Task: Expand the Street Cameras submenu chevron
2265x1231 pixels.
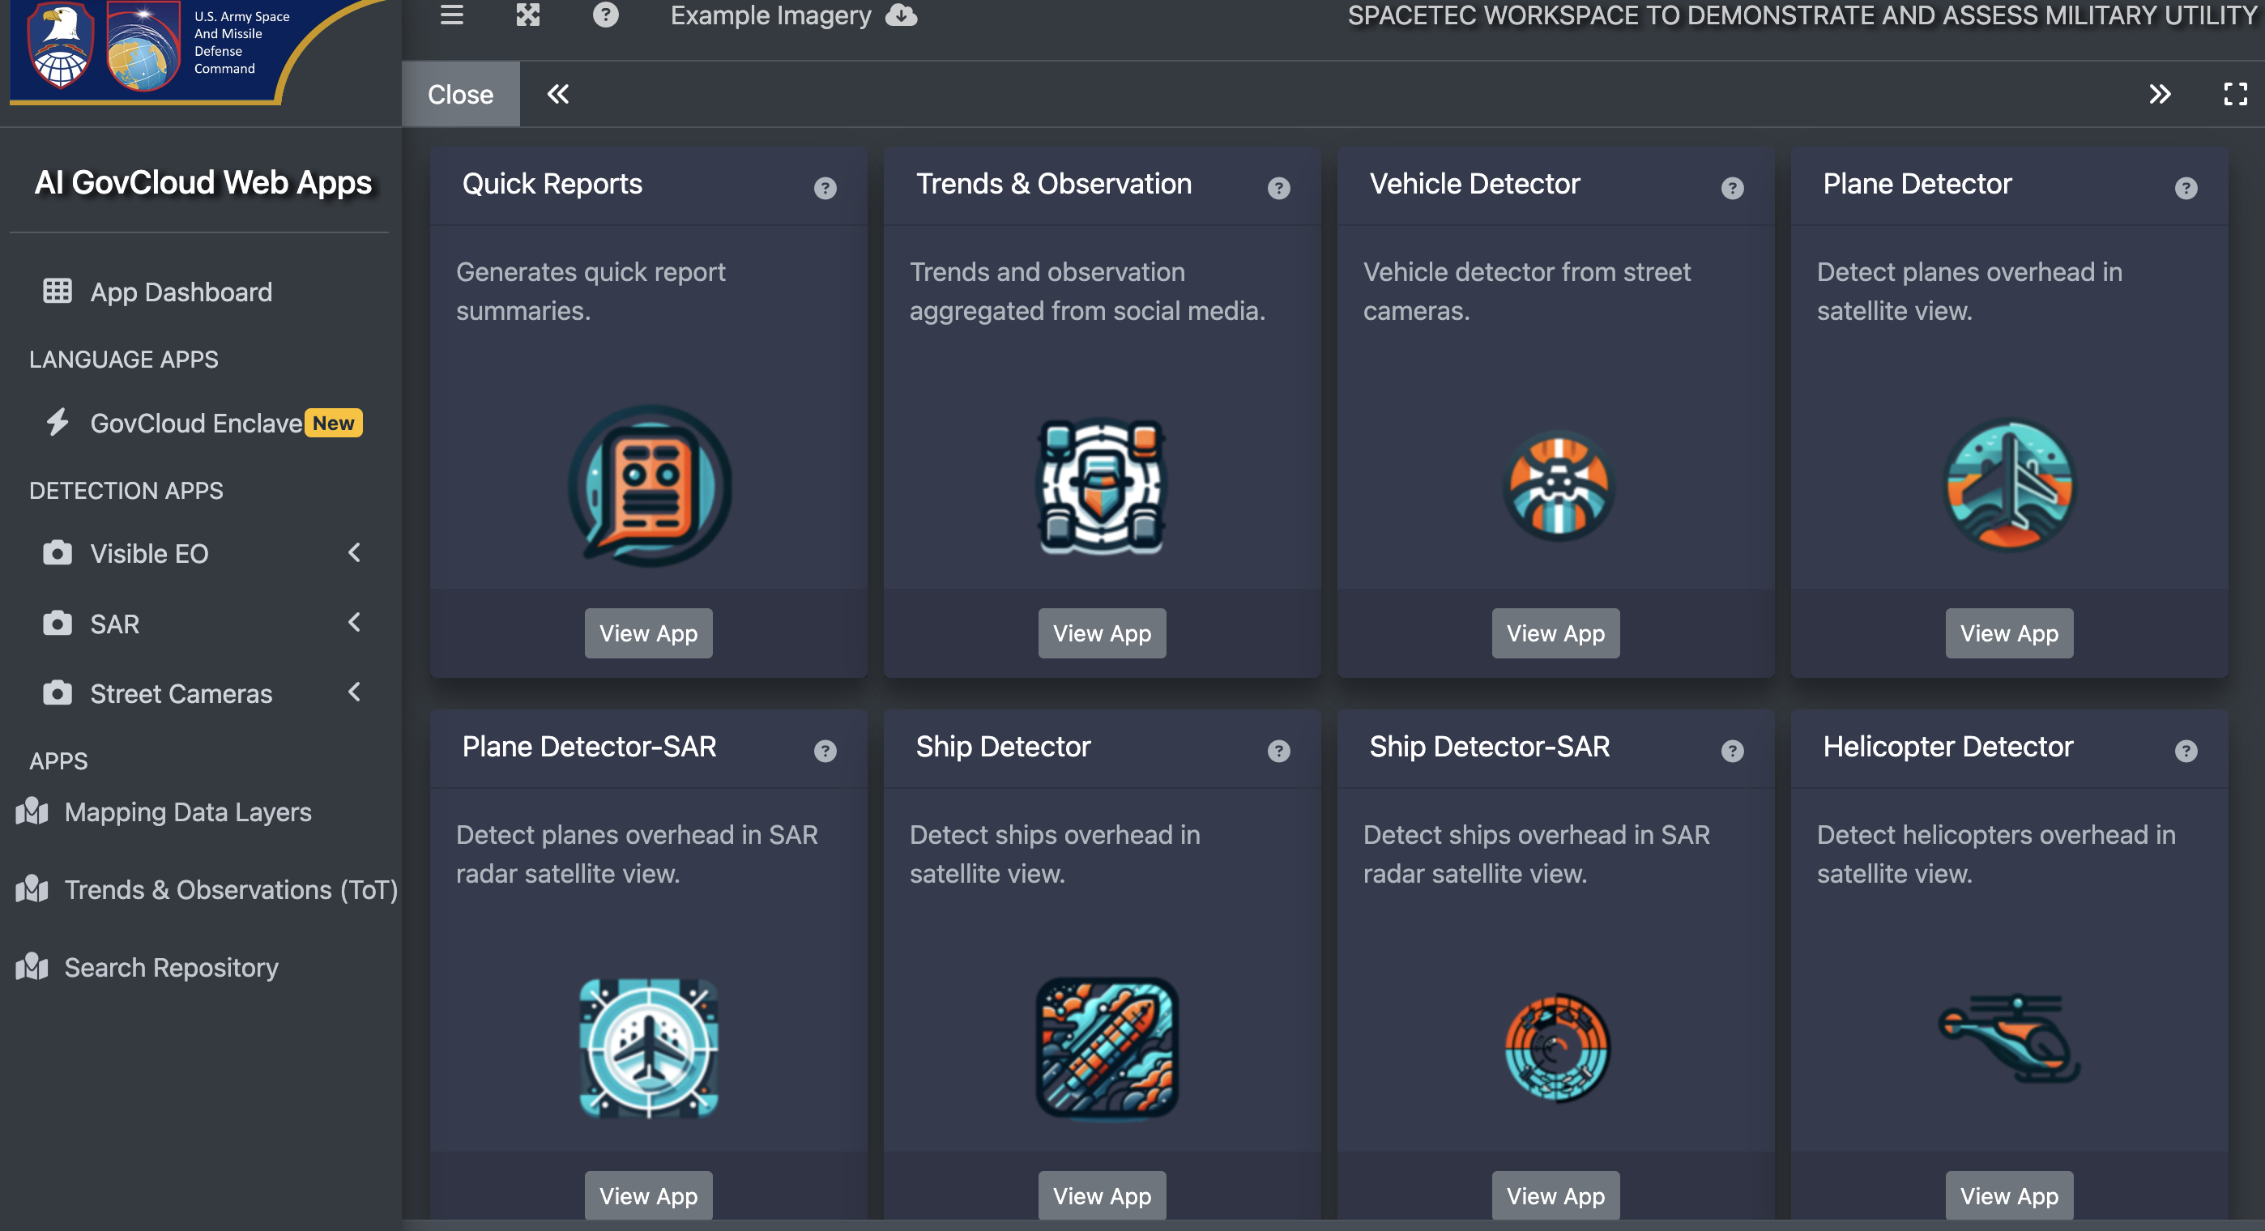Action: pos(354,692)
